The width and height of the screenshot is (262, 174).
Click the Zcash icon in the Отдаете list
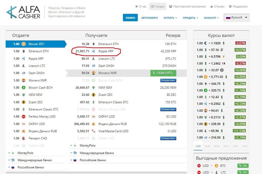point(24,102)
